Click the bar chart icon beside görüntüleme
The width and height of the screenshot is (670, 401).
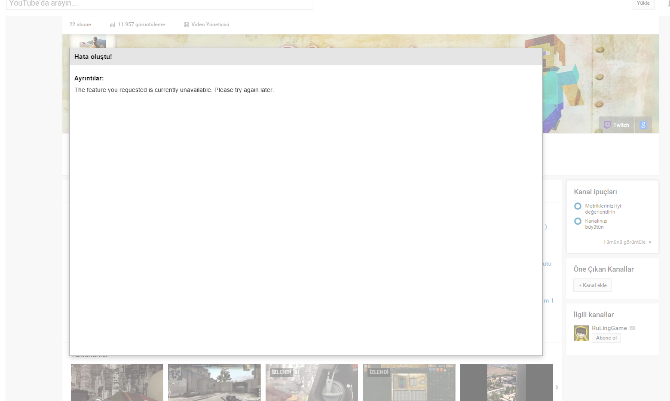(x=113, y=25)
